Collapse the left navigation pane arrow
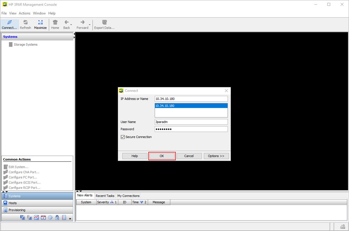The width and height of the screenshot is (349, 231). pos(74,34)
